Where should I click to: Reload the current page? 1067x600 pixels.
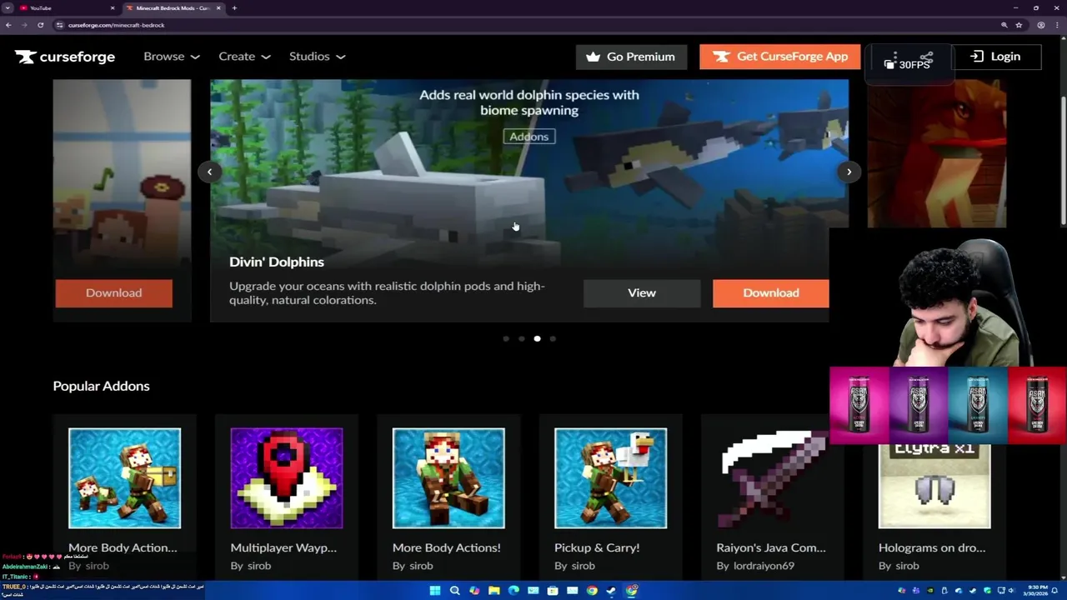40,25
